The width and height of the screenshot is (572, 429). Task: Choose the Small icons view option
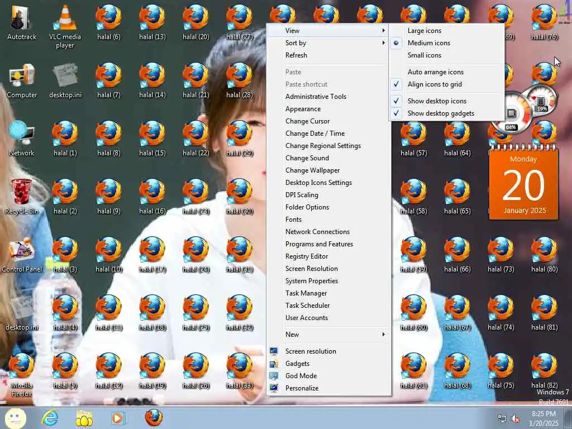coord(447,55)
